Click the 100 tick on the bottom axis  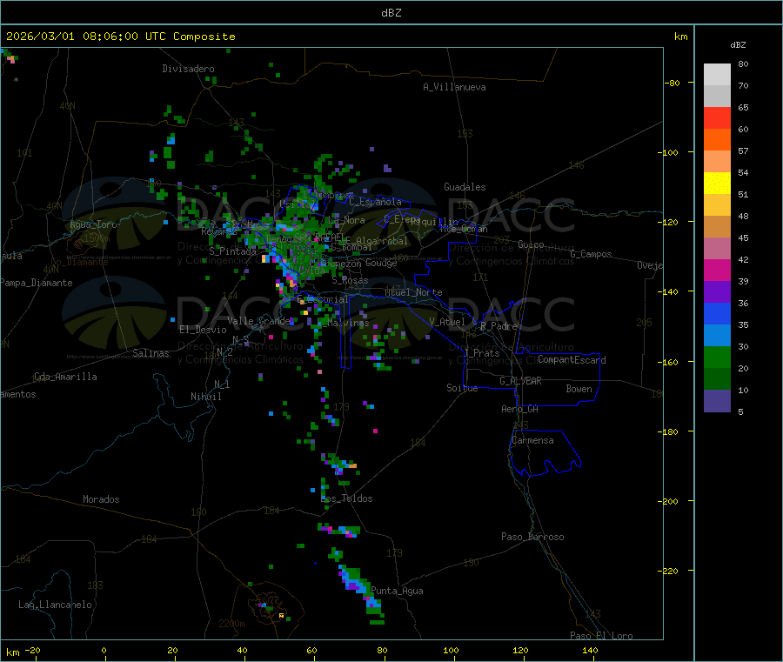coord(451,650)
